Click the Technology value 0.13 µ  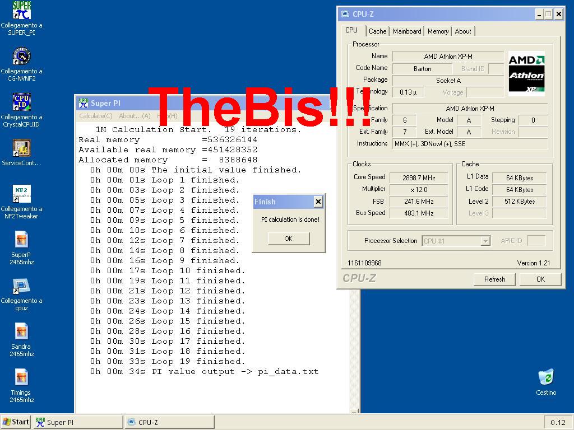[x=408, y=92]
